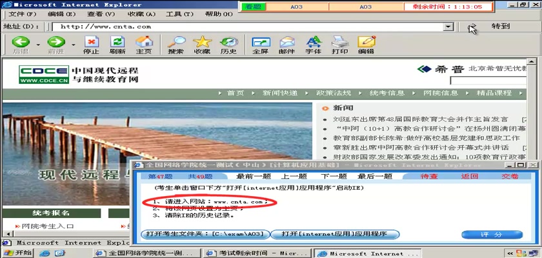Switch to fullscreen with 全屏 icon
This screenshot has width=542, height=258.
[x=261, y=43]
